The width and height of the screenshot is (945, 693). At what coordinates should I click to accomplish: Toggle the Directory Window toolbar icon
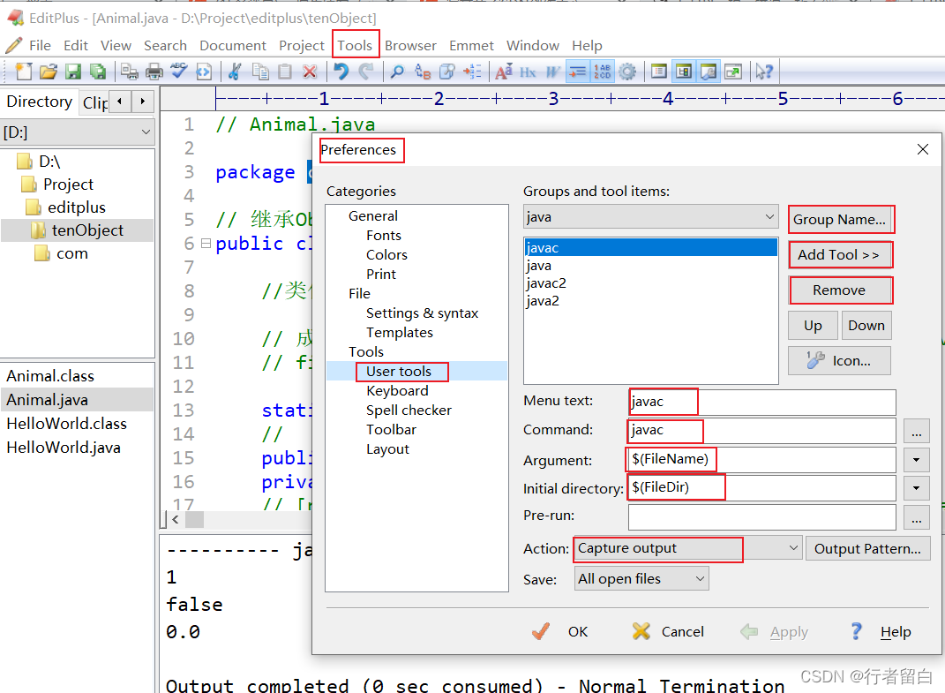(x=684, y=72)
